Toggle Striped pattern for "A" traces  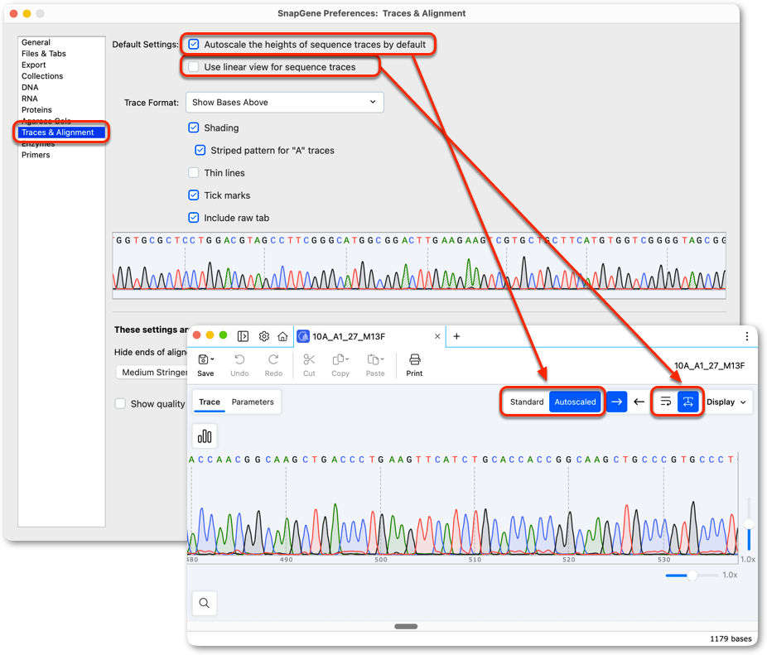(200, 150)
